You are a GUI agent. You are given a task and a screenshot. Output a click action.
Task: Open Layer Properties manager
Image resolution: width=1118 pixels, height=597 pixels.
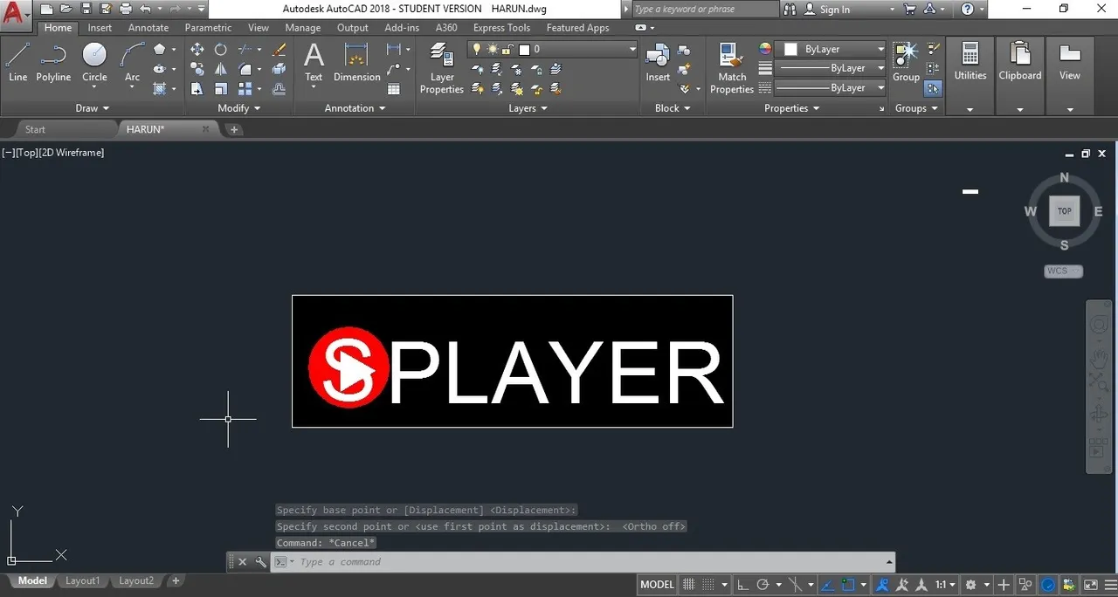[x=442, y=69]
